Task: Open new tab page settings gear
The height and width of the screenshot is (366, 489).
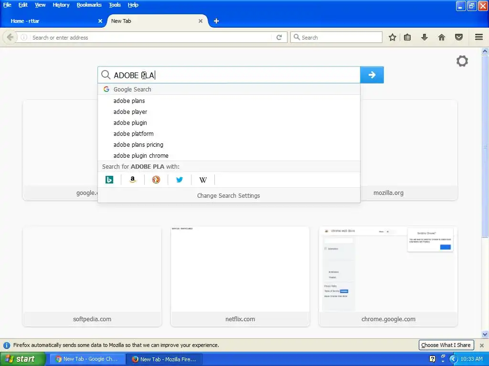Action: [x=462, y=61]
